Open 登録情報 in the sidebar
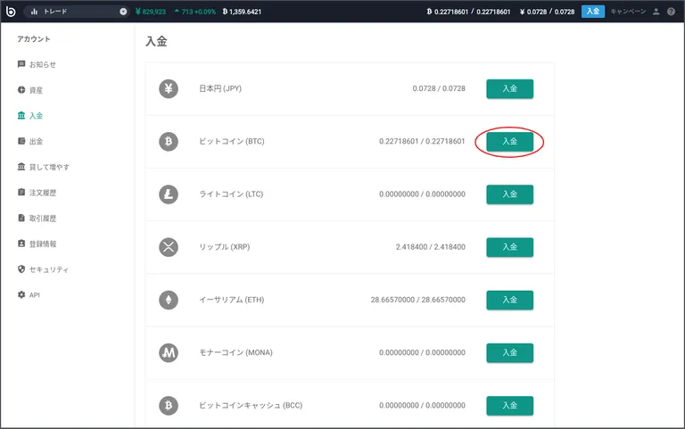The image size is (685, 429). click(37, 243)
